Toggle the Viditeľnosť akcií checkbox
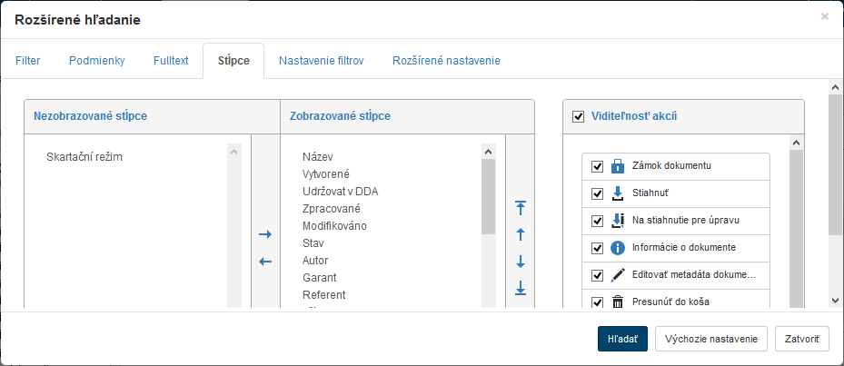The image size is (844, 366). [578, 116]
